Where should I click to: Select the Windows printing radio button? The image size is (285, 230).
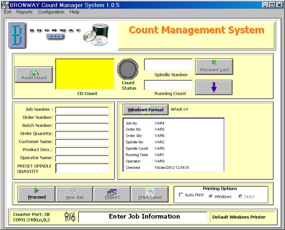coord(210,196)
